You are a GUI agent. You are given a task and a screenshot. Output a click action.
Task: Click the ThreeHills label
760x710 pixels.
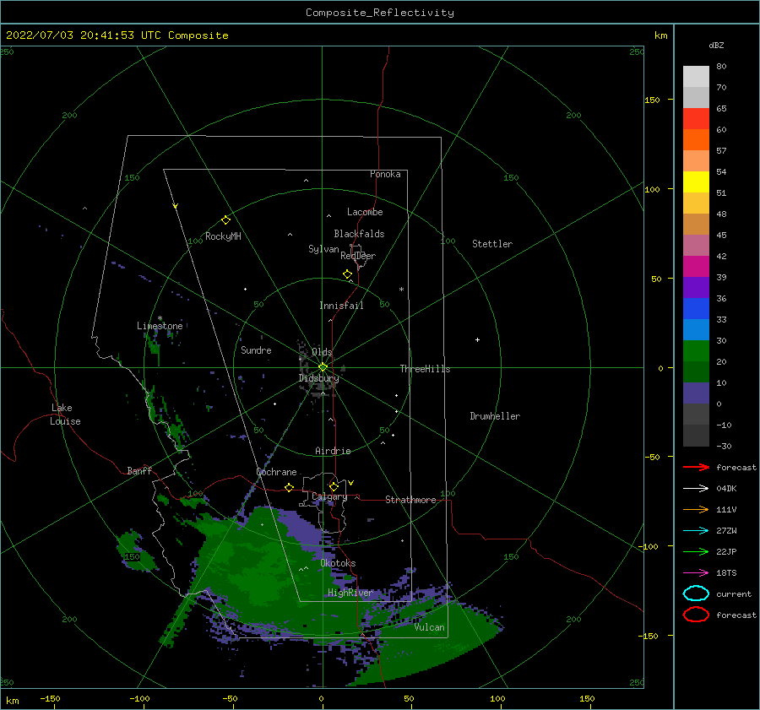(x=425, y=369)
